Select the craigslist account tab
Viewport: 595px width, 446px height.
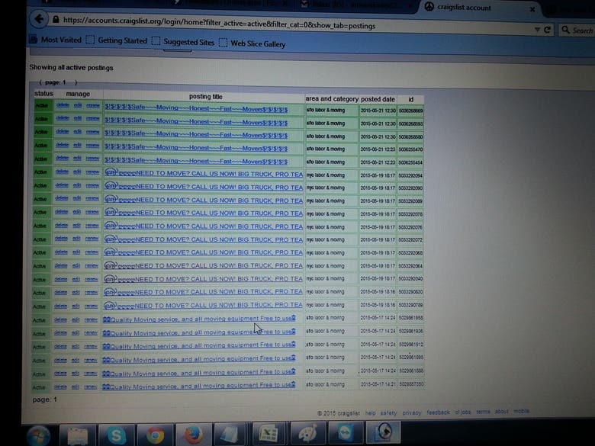(x=480, y=8)
